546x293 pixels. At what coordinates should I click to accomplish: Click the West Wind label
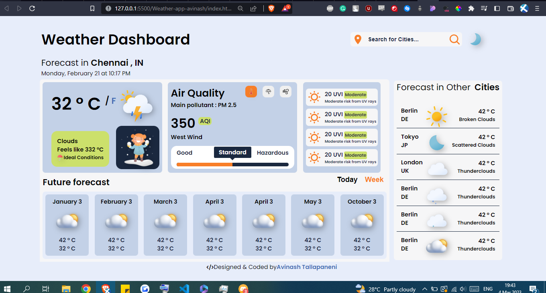(x=187, y=137)
